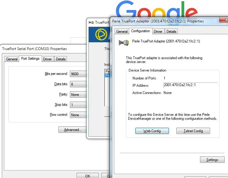
Task: Open Driver tab in COM10 Properties
Action: (x=47, y=59)
